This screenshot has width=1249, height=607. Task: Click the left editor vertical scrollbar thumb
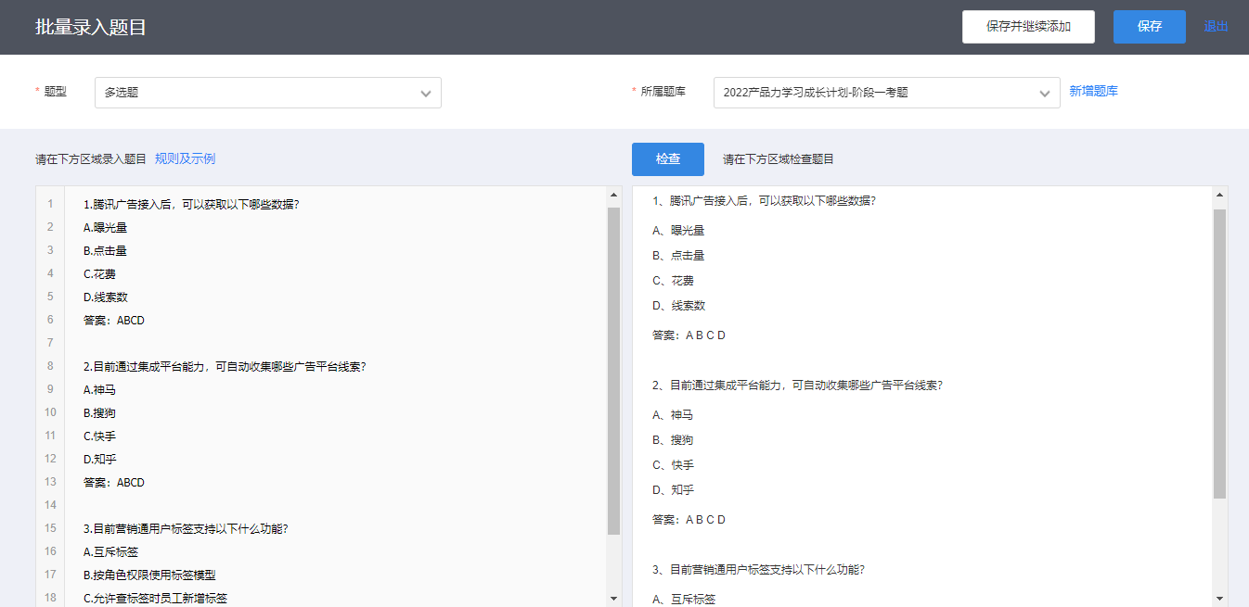[x=613, y=371]
